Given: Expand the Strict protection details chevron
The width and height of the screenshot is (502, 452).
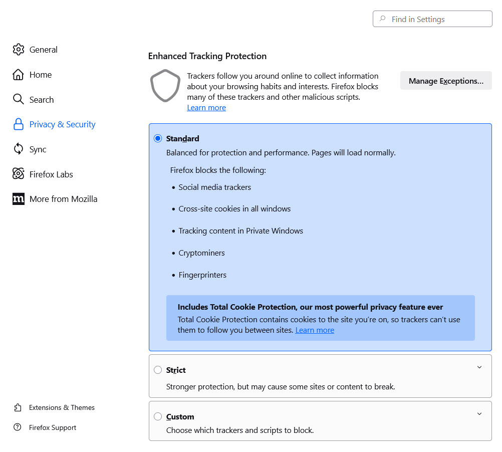Looking at the screenshot, I should click(479, 367).
